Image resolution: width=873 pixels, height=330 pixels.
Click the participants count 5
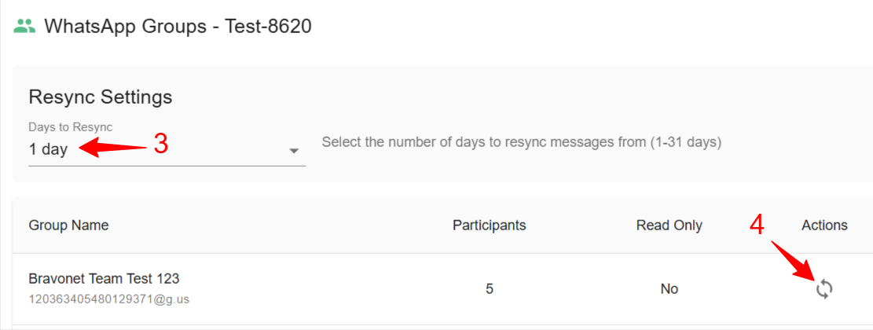pos(490,289)
